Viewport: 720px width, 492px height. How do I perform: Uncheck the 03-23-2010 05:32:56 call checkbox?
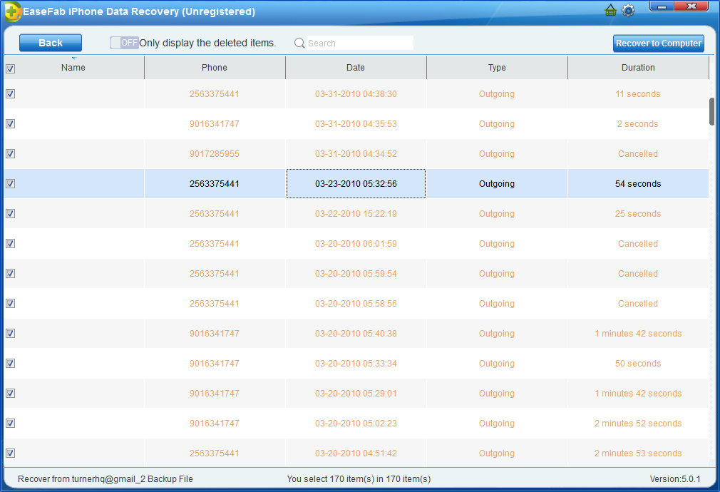(x=10, y=183)
